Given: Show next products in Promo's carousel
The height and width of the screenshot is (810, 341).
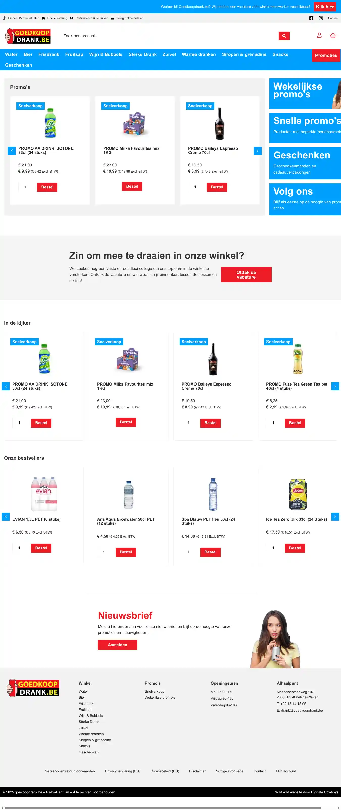Looking at the screenshot, I should [x=257, y=151].
